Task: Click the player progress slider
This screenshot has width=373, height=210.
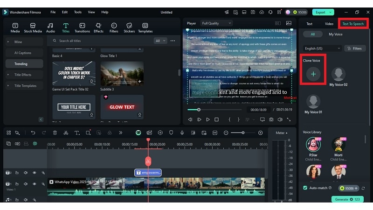Action: (x=214, y=110)
